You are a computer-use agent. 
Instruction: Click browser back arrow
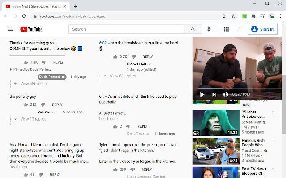pyautogui.click(x=6, y=16)
